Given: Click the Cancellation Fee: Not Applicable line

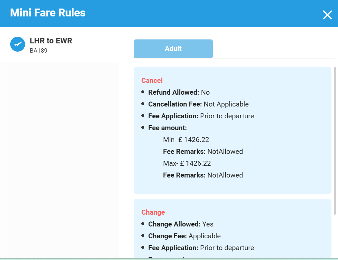Looking at the screenshot, I should (x=198, y=104).
